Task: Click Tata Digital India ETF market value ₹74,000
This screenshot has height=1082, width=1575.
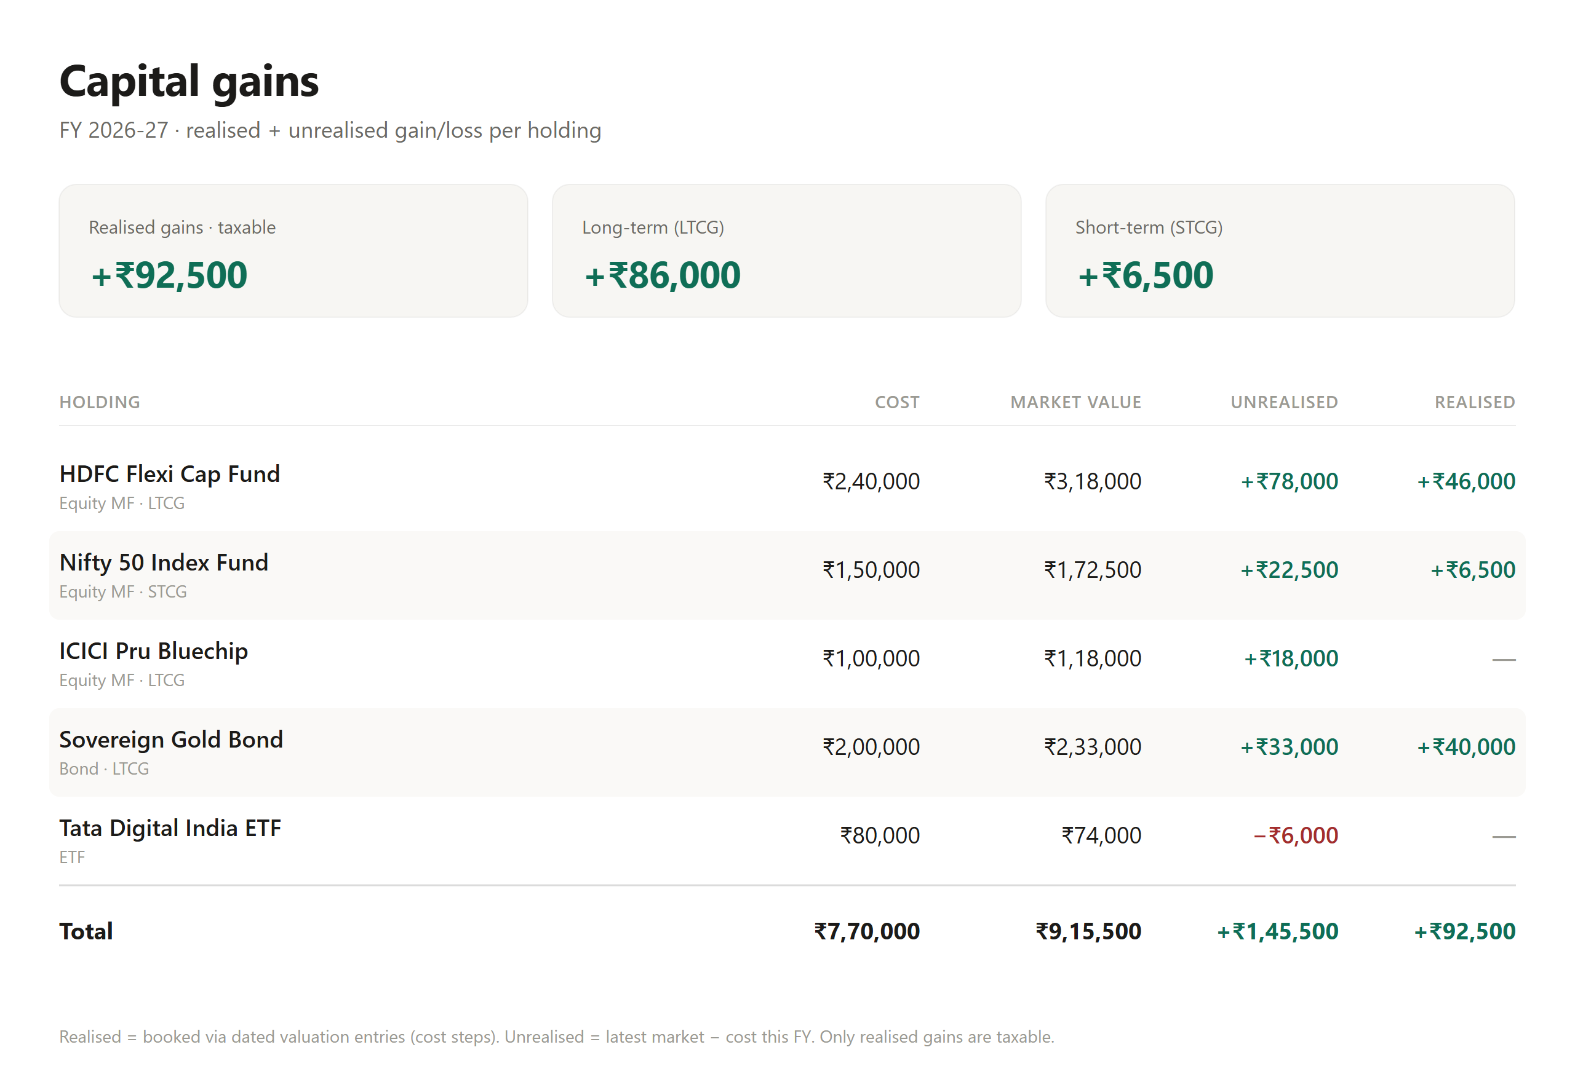Action: pos(1101,836)
